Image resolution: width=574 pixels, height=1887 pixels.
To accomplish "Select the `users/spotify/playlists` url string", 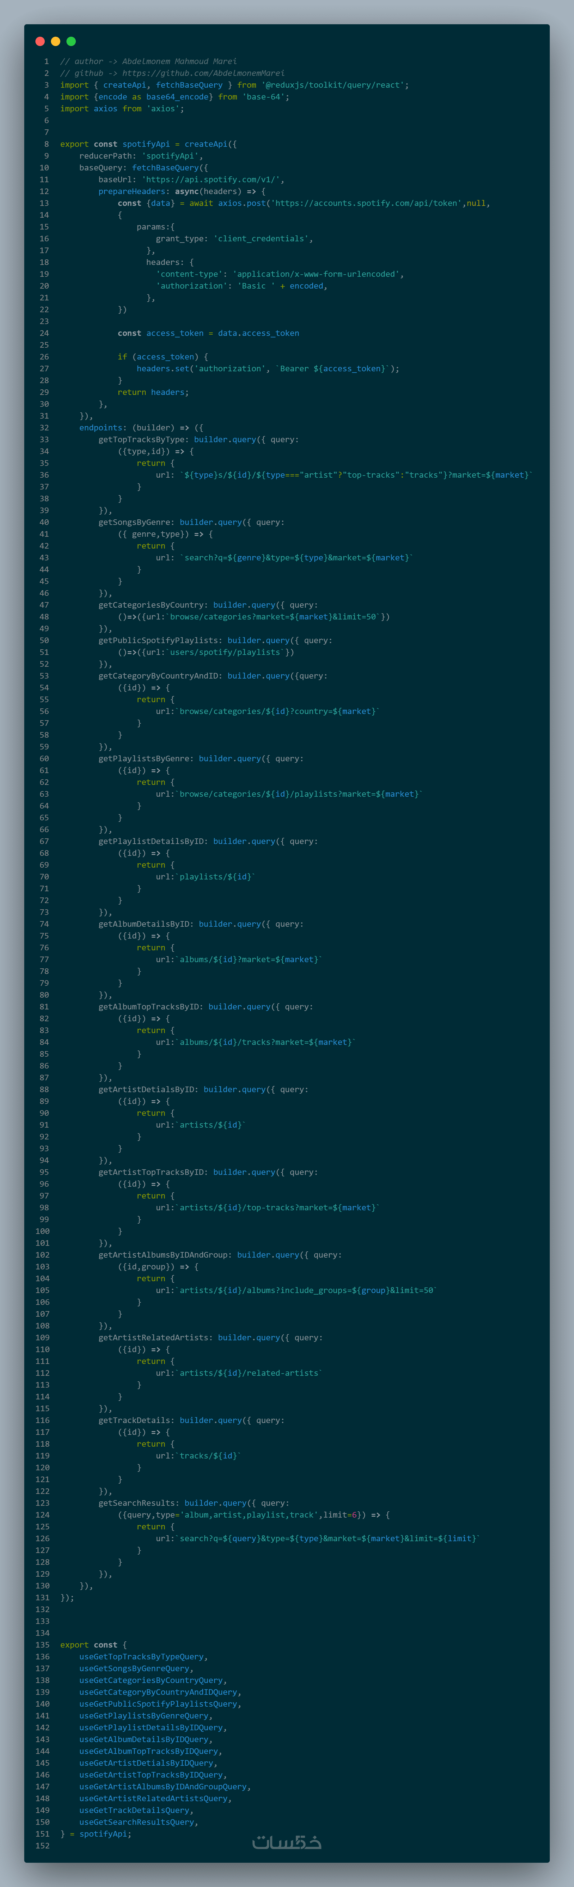I will (225, 652).
